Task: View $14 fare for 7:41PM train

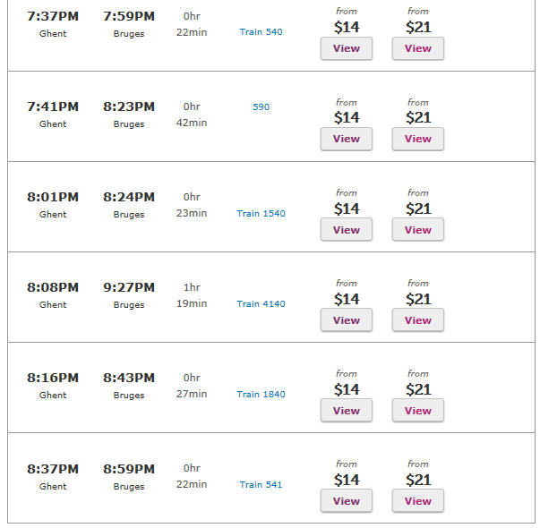Action: click(346, 139)
